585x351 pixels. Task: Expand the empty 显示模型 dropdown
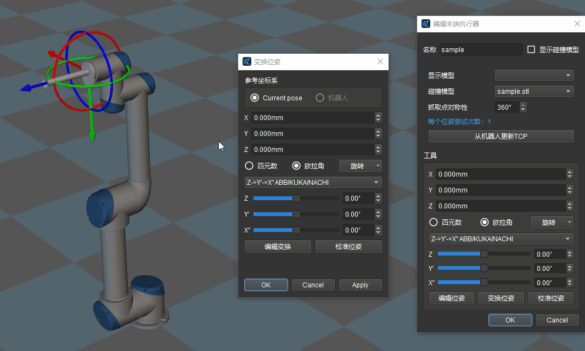click(x=534, y=75)
